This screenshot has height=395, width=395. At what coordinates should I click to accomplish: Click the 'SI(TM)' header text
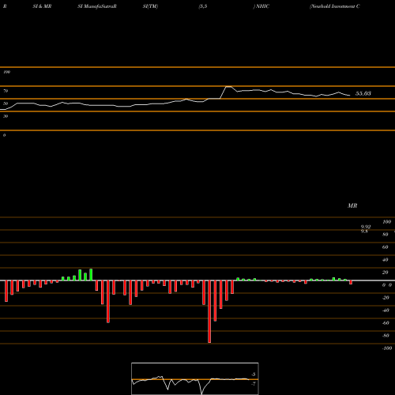150,6
